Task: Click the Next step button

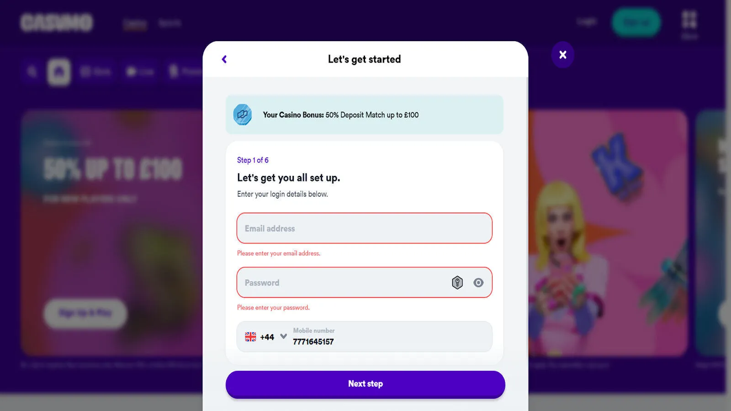Action: click(365, 384)
